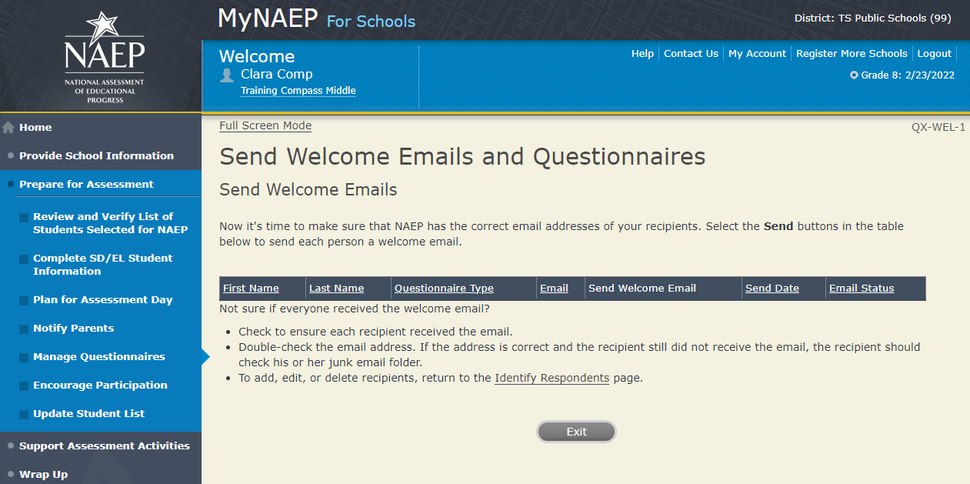Image resolution: width=970 pixels, height=484 pixels.
Task: Open the Identify Respondents page link
Action: coord(552,378)
